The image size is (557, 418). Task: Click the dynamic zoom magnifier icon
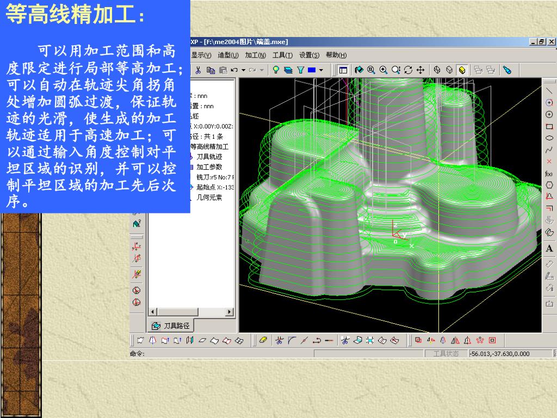pyautogui.click(x=396, y=70)
